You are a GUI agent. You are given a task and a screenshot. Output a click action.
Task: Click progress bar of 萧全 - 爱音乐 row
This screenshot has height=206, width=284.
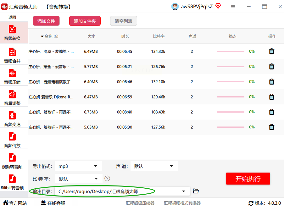[x=231, y=67]
